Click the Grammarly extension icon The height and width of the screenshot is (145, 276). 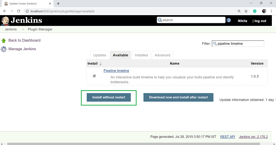coord(255,11)
